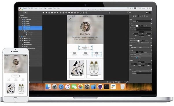Screen dimensions: 174x106
Task: Open GitHub Desktop from the Dock
Action: pos(100,87)
